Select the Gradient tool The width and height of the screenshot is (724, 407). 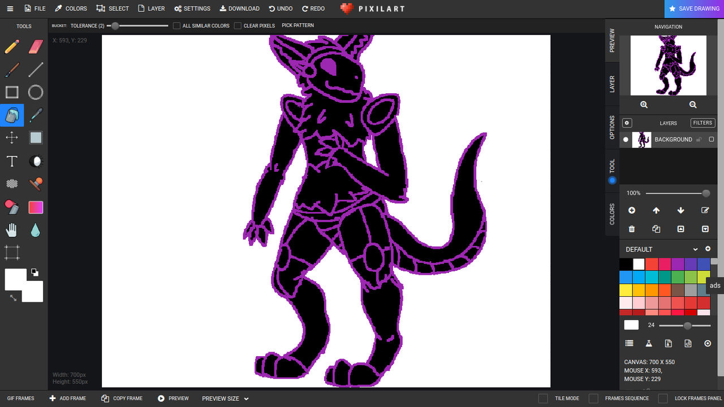pyautogui.click(x=36, y=207)
